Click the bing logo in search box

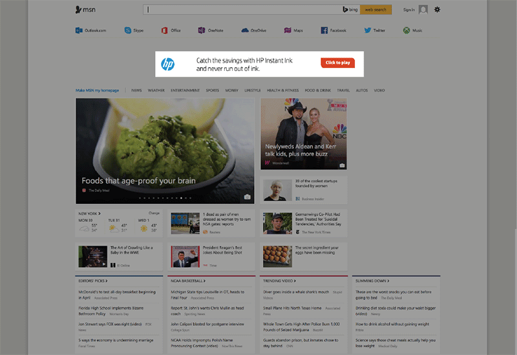(350, 10)
